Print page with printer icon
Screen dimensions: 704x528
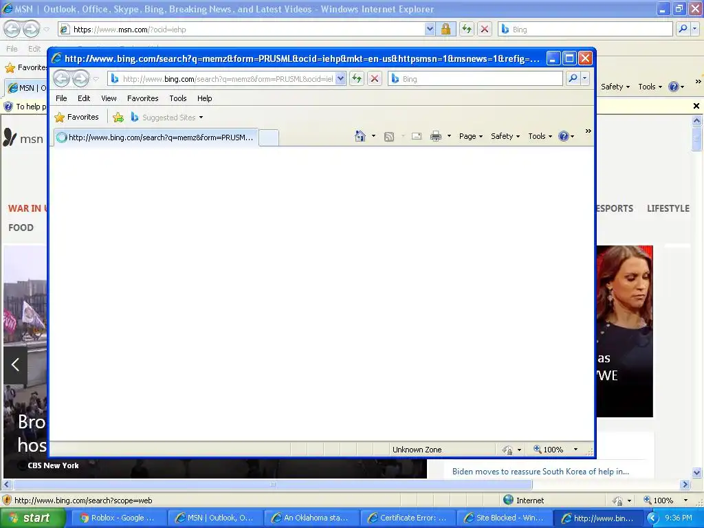coord(435,136)
